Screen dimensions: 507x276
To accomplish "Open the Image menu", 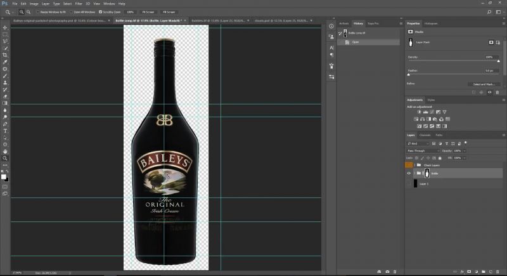I will pyautogui.click(x=34, y=4).
